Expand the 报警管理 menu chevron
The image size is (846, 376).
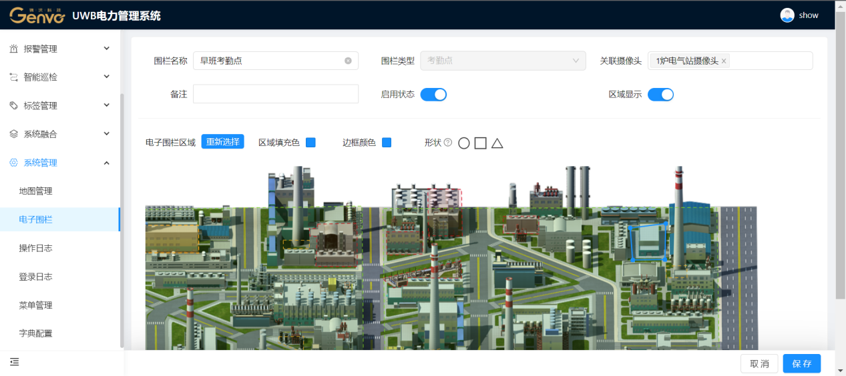tap(107, 49)
